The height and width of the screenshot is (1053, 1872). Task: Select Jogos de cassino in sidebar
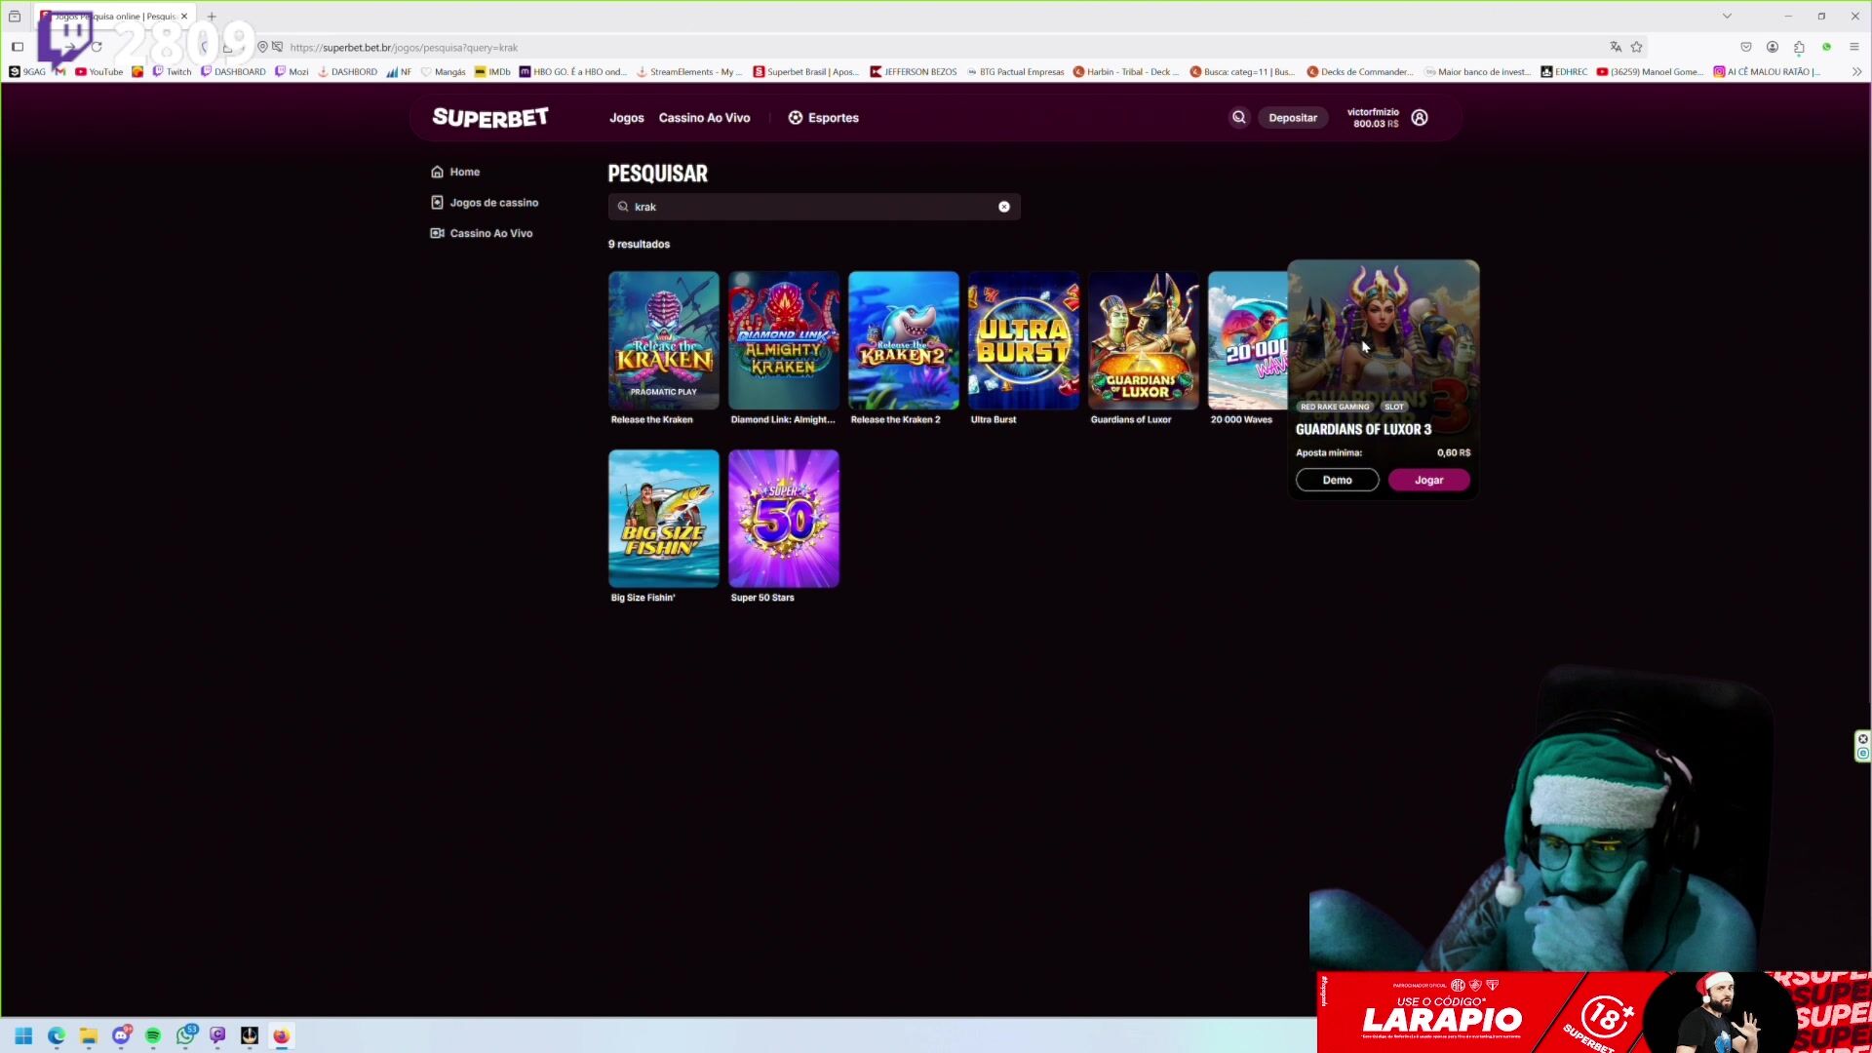click(x=493, y=203)
